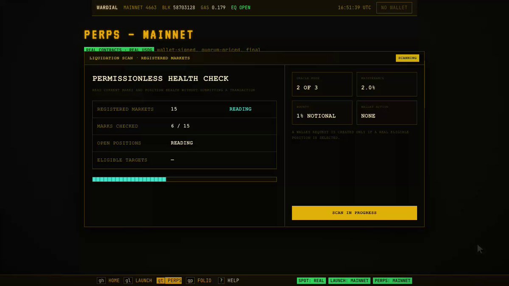Click the PERPS: MAINNET status badge
The height and width of the screenshot is (286, 509).
coord(392,280)
